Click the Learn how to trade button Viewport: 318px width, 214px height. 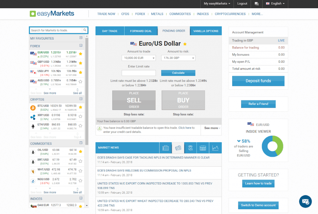pyautogui.click(x=258, y=183)
